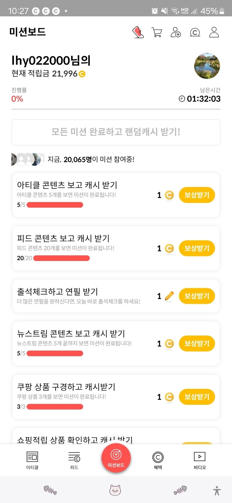Open the my profile person icon
The image size is (232, 503).
(x=214, y=32)
